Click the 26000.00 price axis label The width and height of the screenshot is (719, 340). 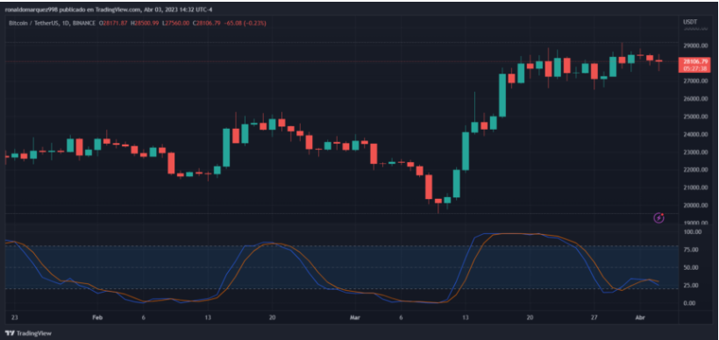click(x=694, y=99)
